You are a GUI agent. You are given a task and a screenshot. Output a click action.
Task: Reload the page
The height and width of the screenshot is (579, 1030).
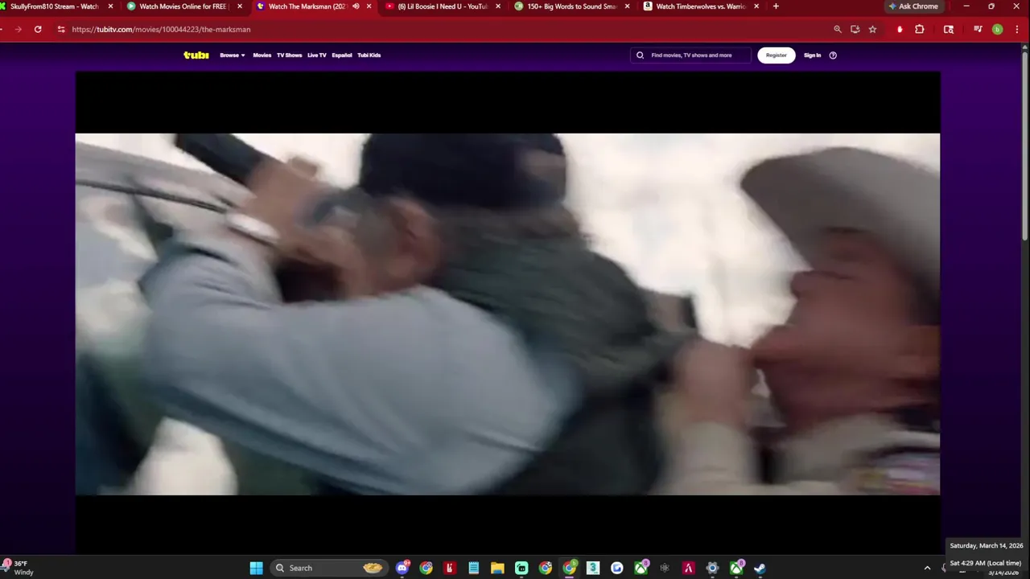[38, 29]
